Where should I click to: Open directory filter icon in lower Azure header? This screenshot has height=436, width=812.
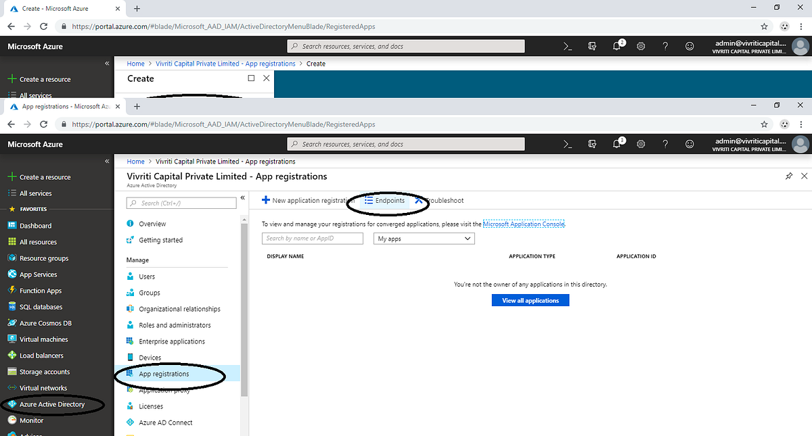(593, 144)
